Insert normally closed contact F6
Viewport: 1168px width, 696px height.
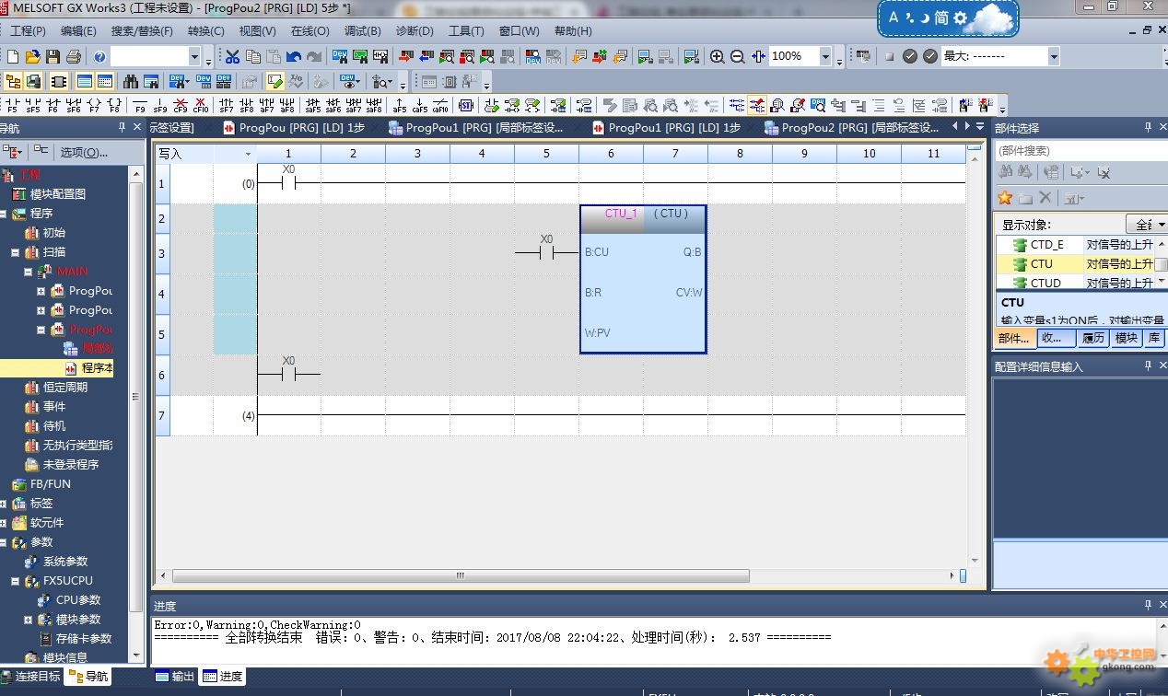53,105
